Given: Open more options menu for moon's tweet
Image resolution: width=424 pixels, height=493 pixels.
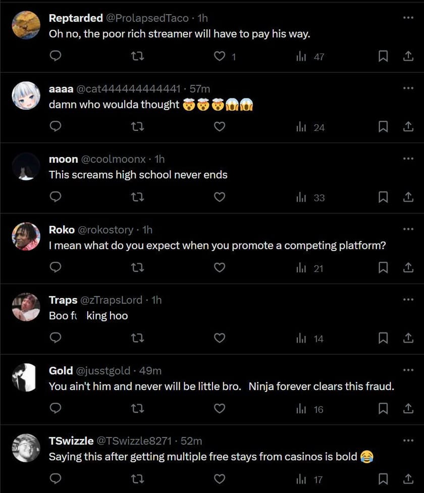Looking at the screenshot, I should point(408,159).
